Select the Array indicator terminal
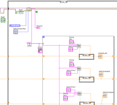Viewport: 117px width, 105px height. (40, 51)
